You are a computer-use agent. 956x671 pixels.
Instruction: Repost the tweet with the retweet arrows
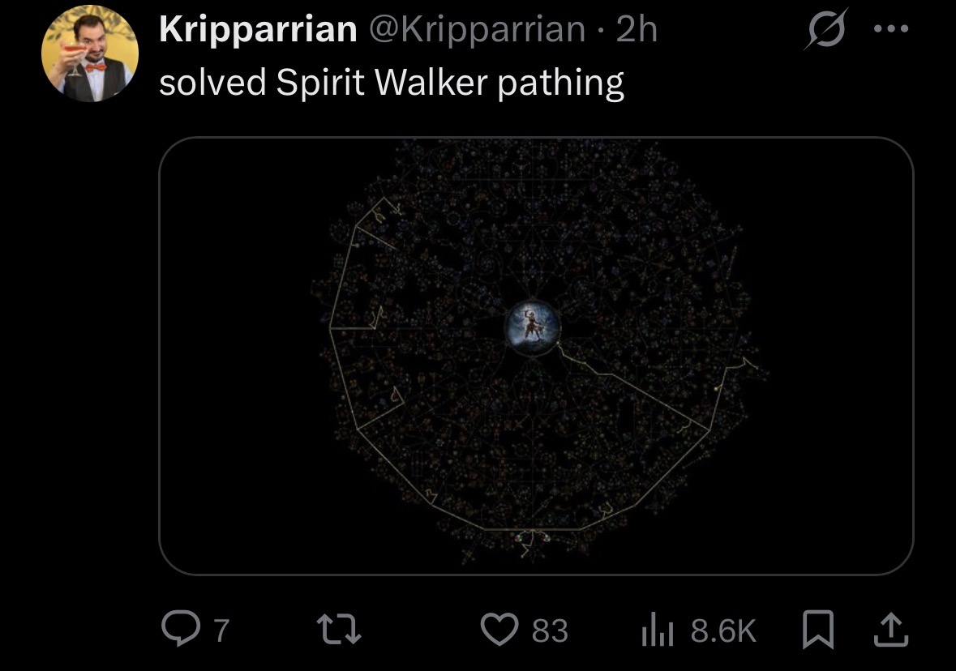[x=339, y=630]
